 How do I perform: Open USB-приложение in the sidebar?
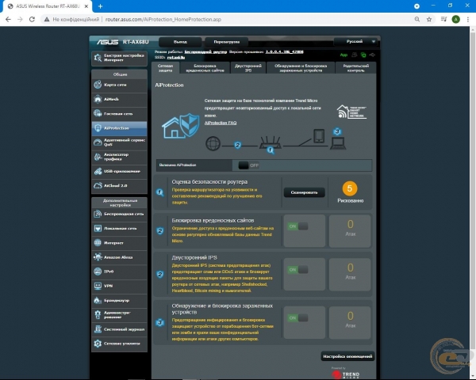(119, 171)
